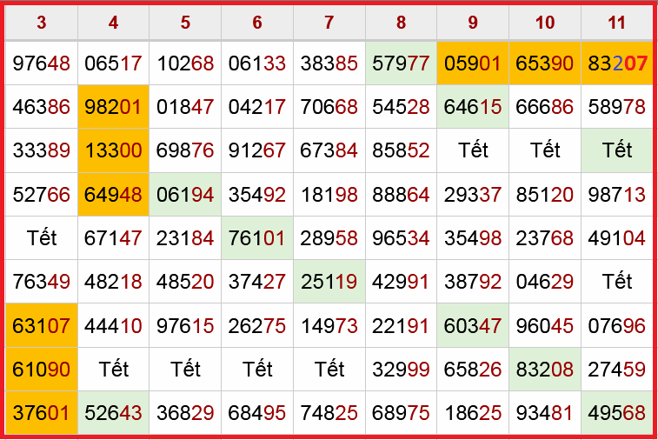The height and width of the screenshot is (440, 658).
Task: Click the number 38792
Action: tap(473, 281)
